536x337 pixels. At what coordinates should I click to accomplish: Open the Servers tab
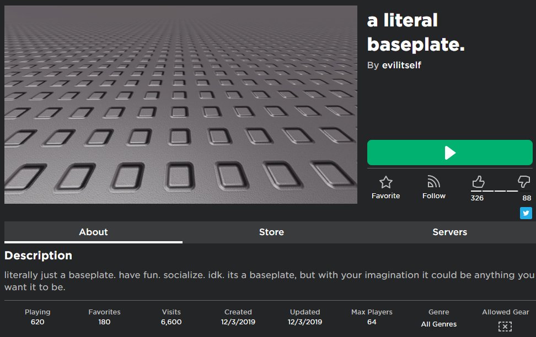pos(449,232)
